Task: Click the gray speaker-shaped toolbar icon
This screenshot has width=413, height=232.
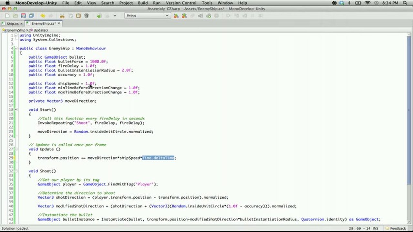Action: pos(200,15)
